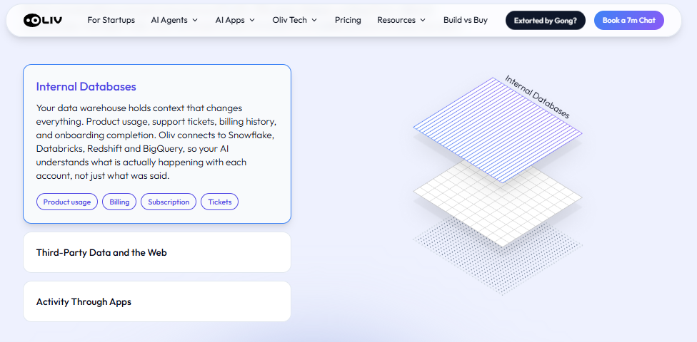Click the purple striped Internal Databases layer
The width and height of the screenshot is (697, 342).
coord(498,130)
